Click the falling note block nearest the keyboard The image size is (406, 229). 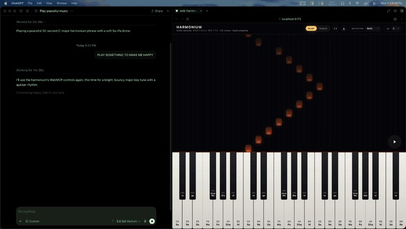tap(248, 148)
